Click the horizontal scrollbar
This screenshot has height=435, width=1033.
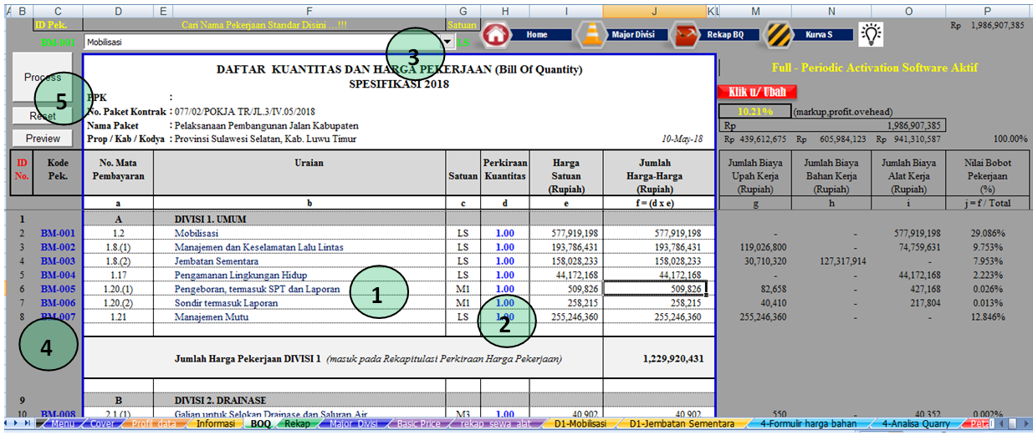click(x=1013, y=424)
